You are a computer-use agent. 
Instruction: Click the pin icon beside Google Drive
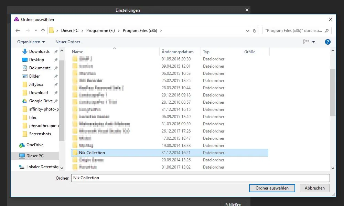(x=56, y=101)
